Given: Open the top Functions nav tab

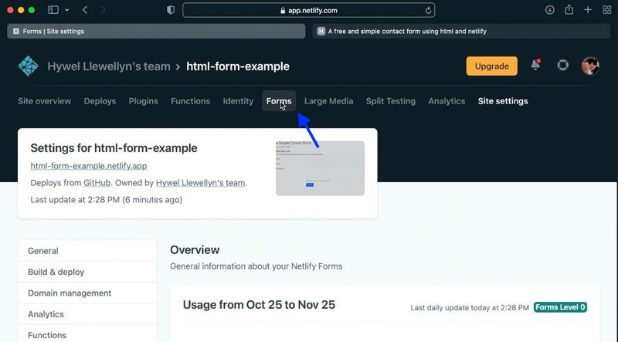Looking at the screenshot, I should click(190, 101).
